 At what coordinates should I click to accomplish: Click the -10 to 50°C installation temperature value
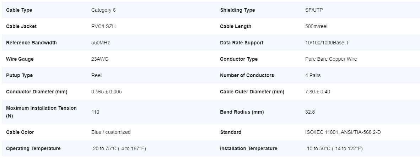[x=334, y=148]
